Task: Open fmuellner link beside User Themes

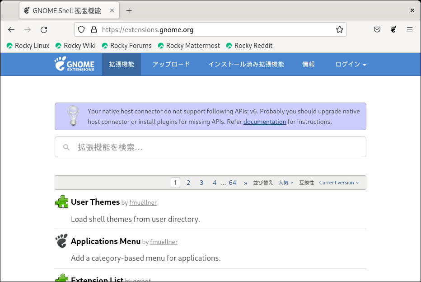Action: point(143,202)
